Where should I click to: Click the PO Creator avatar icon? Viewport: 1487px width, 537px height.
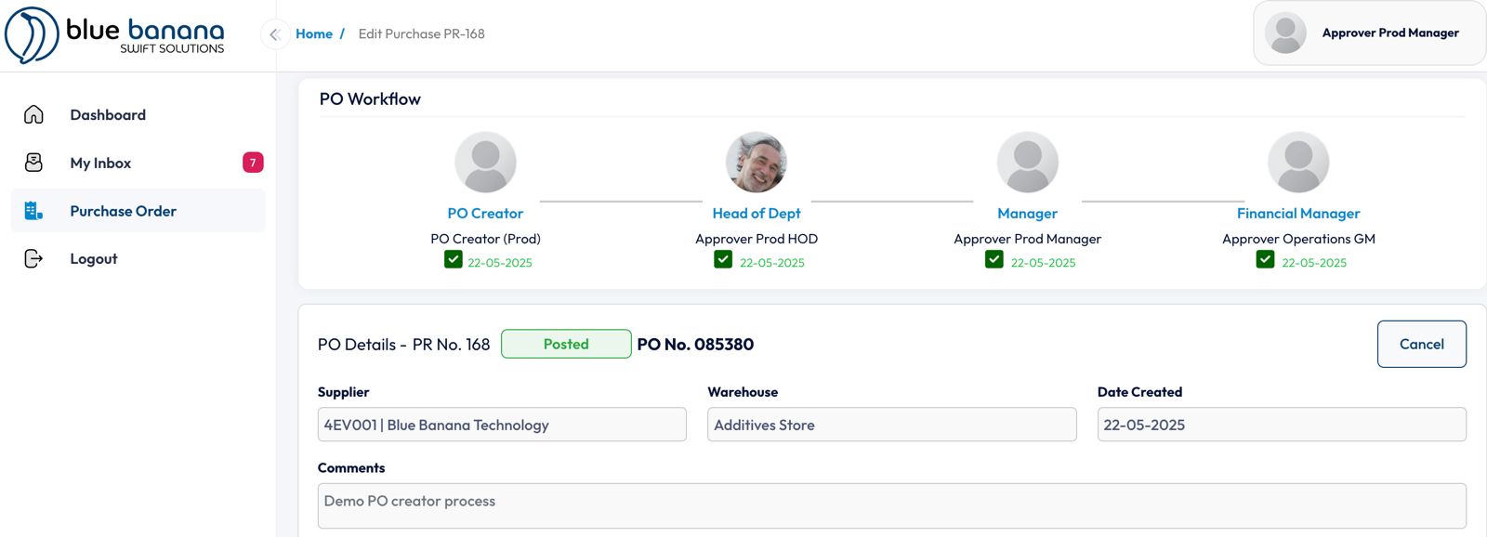click(x=485, y=162)
